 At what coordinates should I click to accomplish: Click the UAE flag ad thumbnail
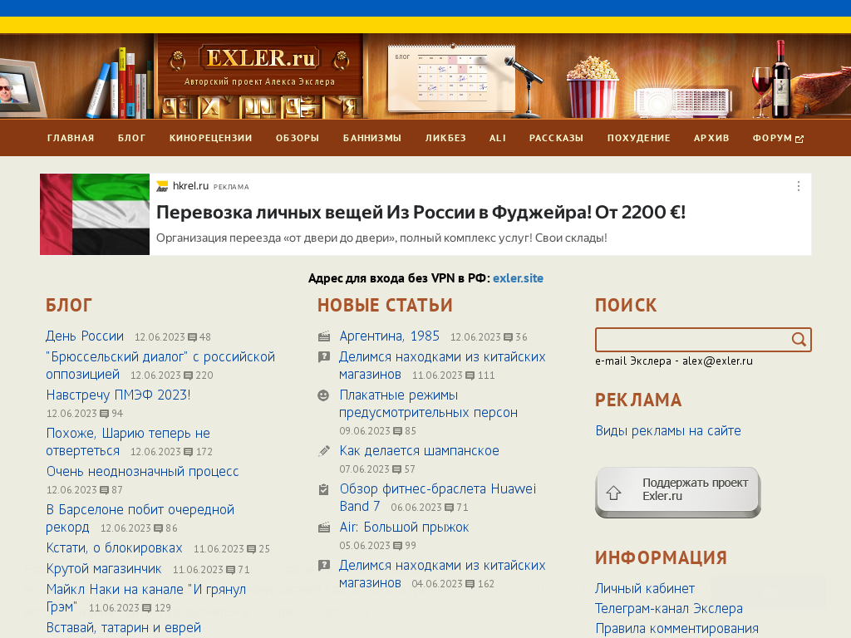pyautogui.click(x=95, y=214)
